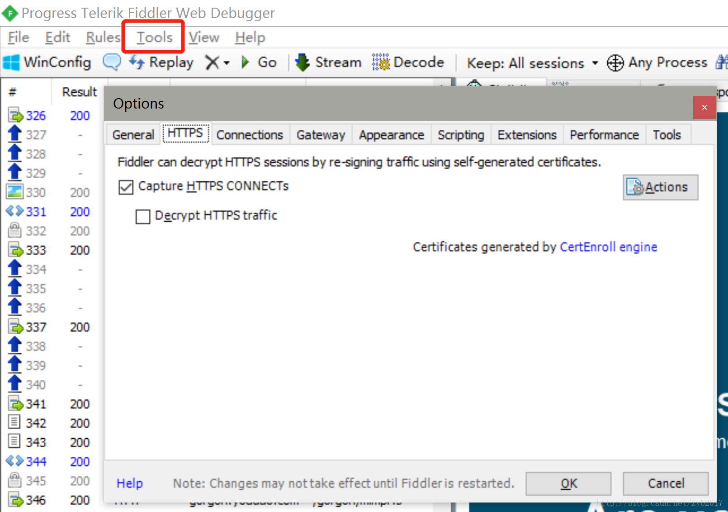Viewport: 728px width, 512px height.
Task: Select session 344 code brackets icon
Action: pos(14,461)
